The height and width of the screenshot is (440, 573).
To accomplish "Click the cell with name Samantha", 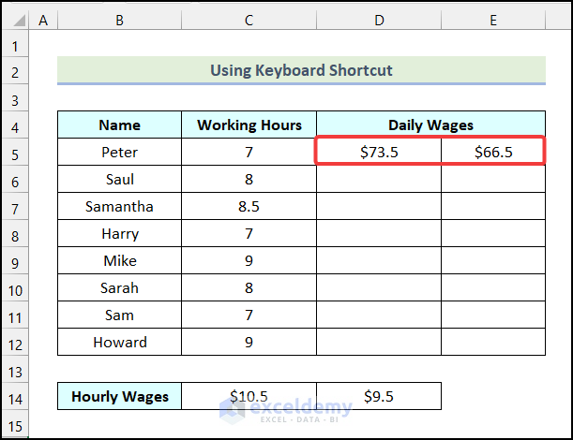I will click(x=119, y=206).
